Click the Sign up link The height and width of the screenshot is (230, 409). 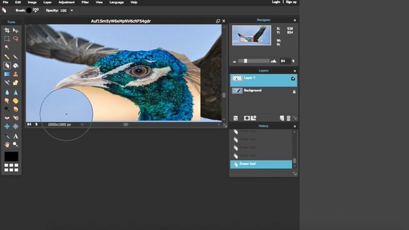point(291,2)
